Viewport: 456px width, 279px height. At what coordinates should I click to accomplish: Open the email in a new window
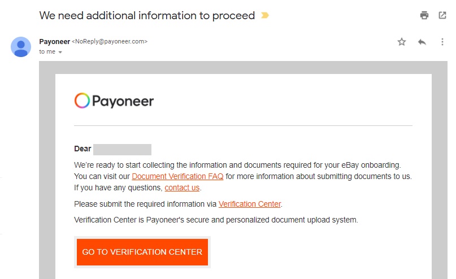point(442,15)
